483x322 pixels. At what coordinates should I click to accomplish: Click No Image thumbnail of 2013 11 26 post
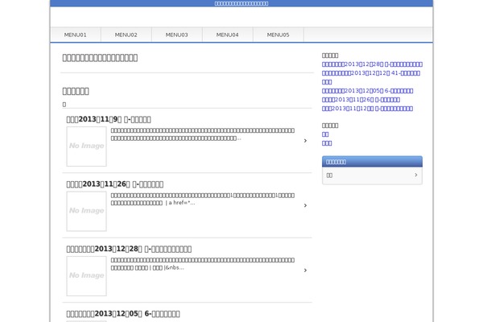click(87, 211)
